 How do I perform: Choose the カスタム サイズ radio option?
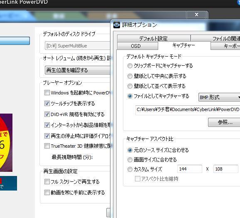[130, 169]
